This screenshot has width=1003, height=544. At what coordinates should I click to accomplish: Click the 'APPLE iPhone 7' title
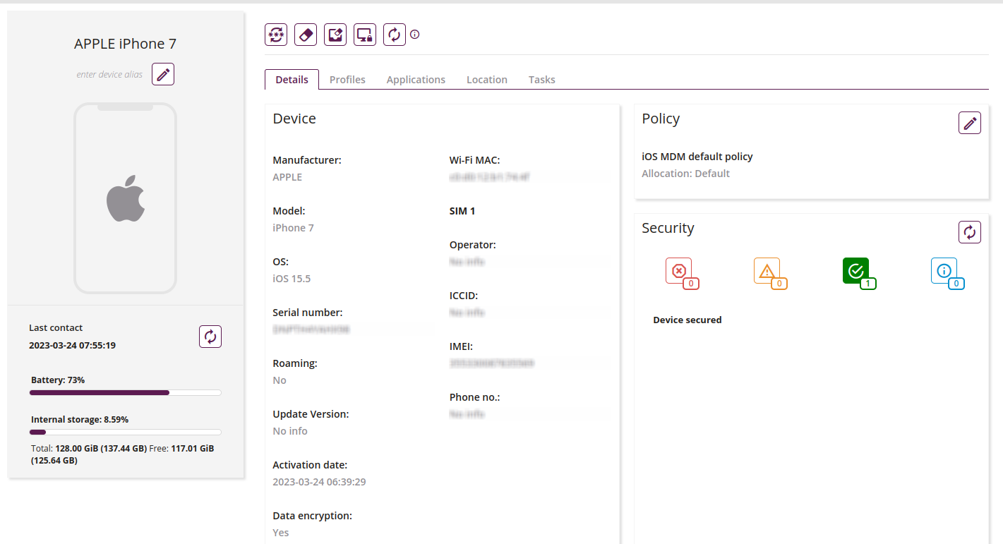126,44
